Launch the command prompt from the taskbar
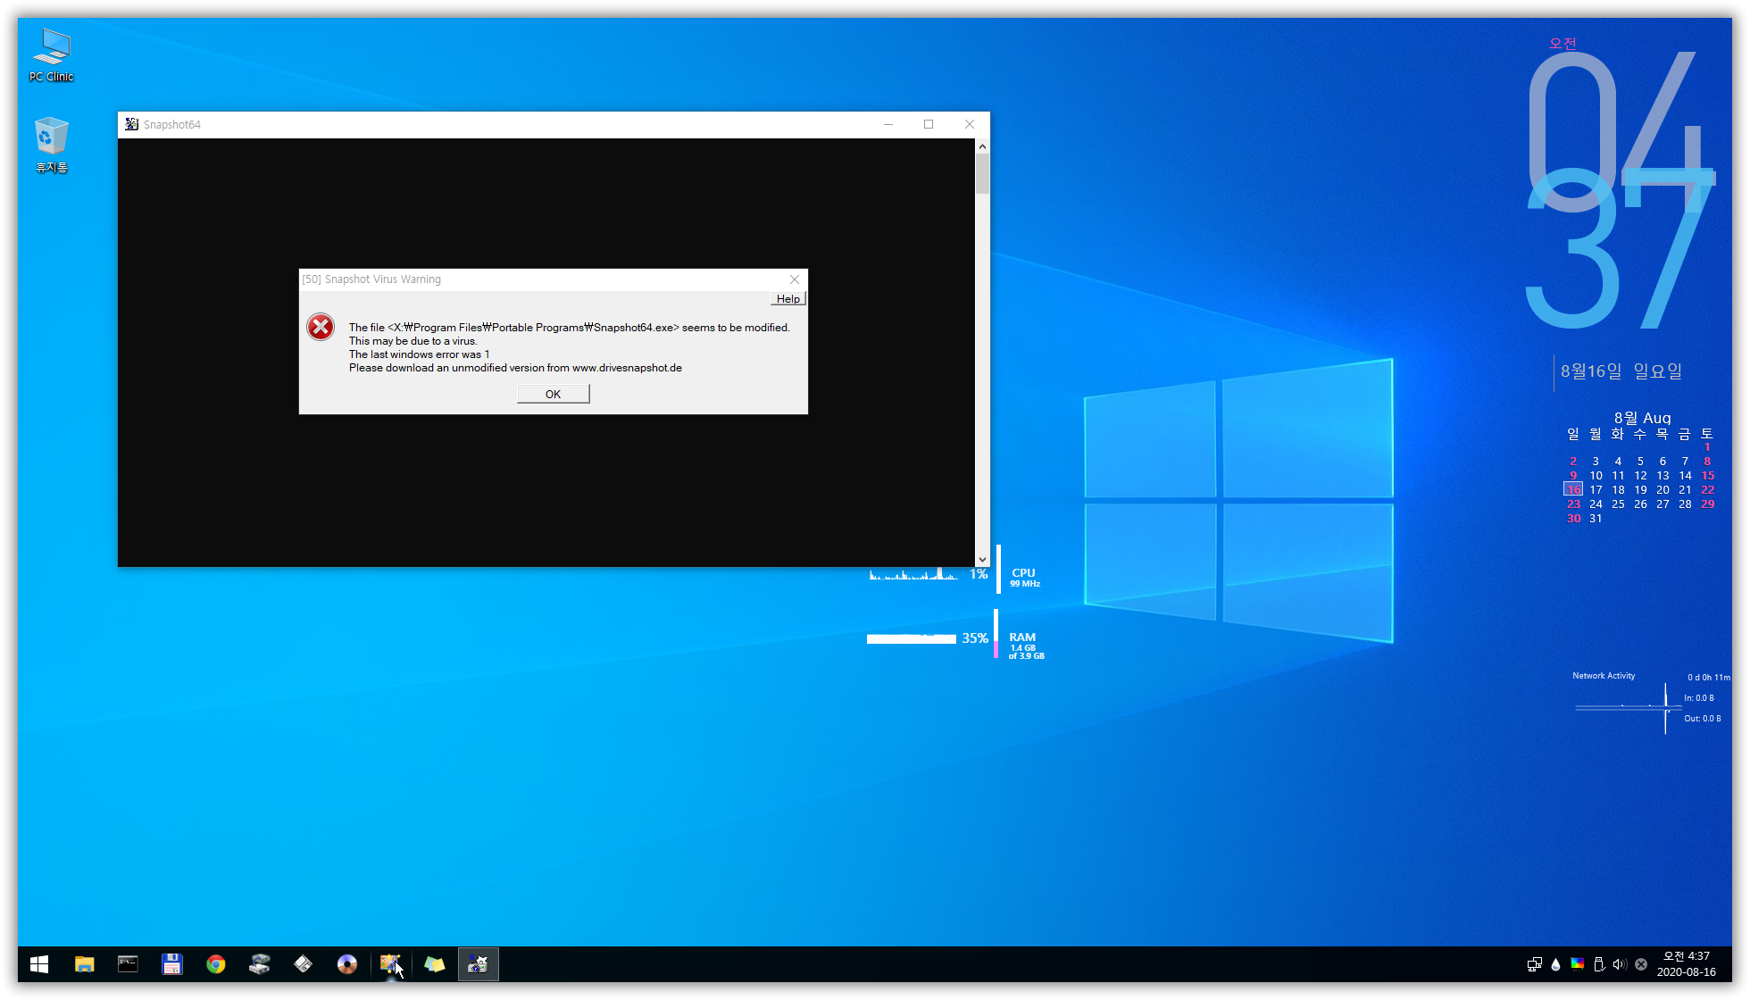Image resolution: width=1750 pixels, height=1000 pixels. pyautogui.click(x=128, y=964)
